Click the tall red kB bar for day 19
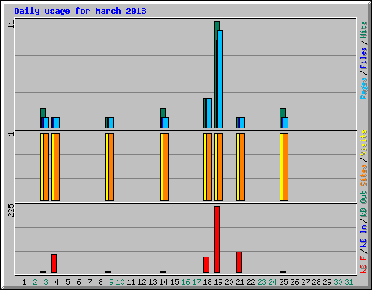 point(217,239)
